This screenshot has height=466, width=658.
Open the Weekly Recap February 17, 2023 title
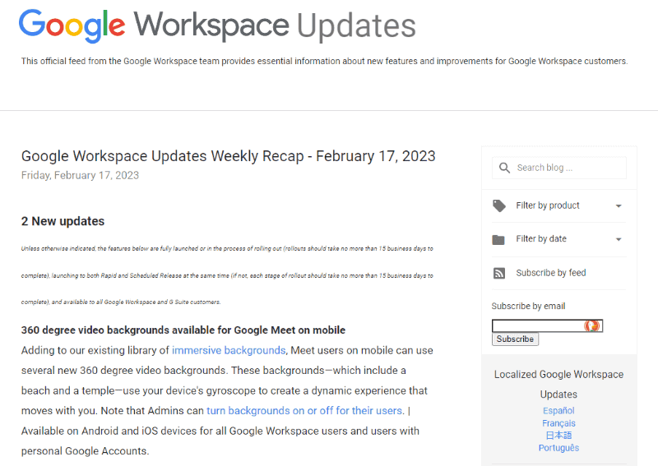(x=229, y=156)
